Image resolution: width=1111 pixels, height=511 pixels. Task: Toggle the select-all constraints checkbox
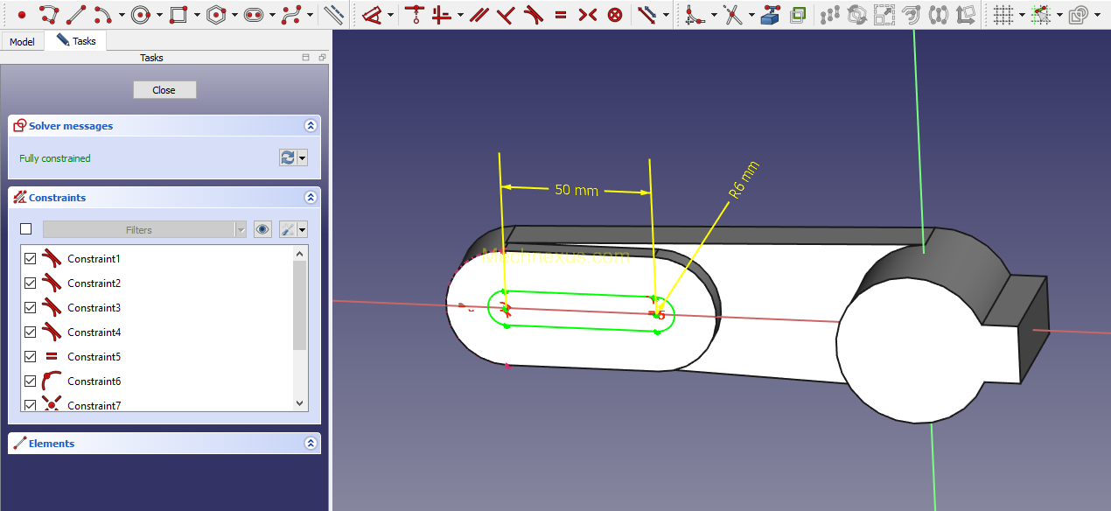coord(26,229)
